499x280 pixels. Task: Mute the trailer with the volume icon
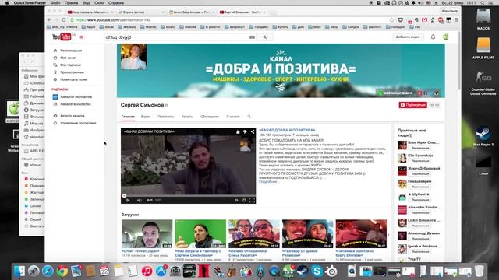(x=139, y=201)
